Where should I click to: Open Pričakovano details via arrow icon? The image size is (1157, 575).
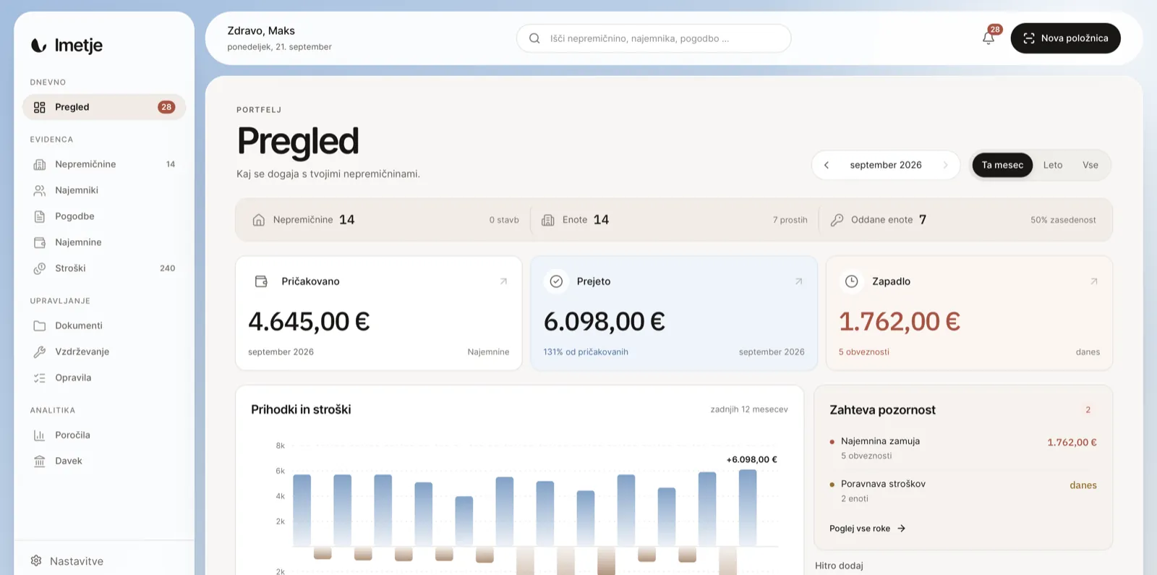pyautogui.click(x=503, y=281)
